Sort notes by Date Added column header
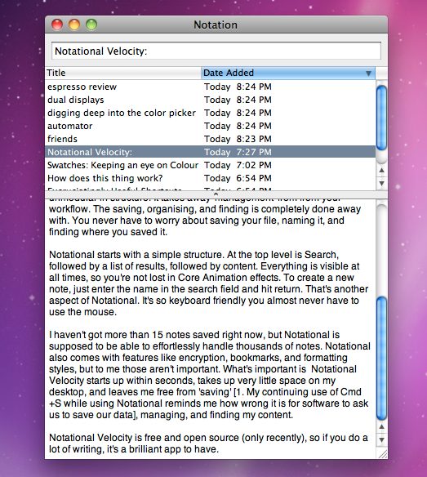The width and height of the screenshot is (427, 477). point(288,73)
